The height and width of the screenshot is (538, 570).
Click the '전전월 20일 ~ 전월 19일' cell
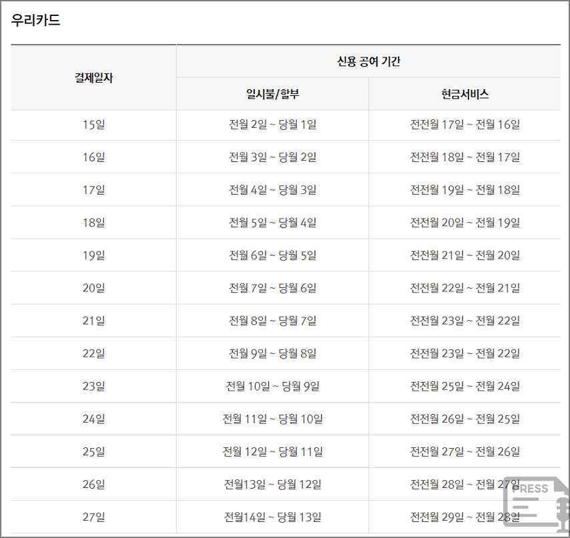(465, 223)
